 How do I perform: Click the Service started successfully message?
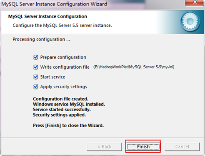click(62, 110)
